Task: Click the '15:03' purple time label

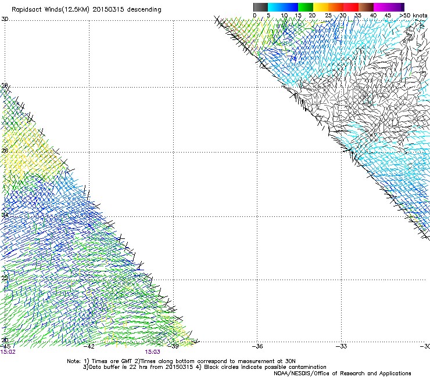Action: coord(152,352)
